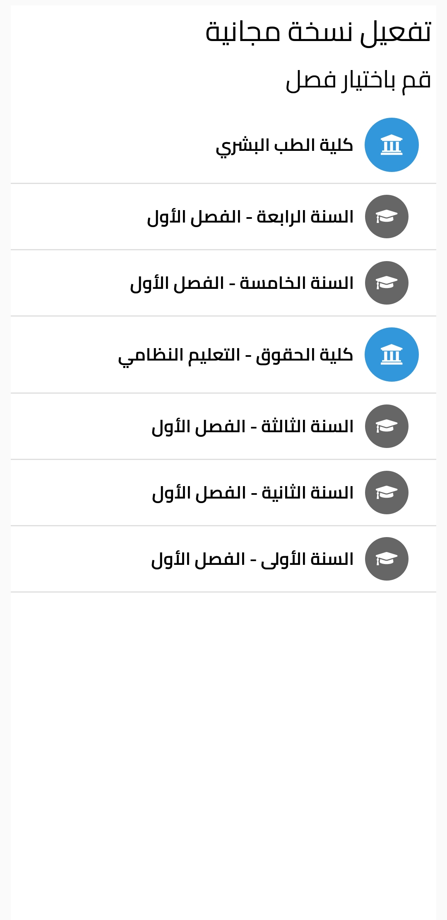Click the empty white area below the list
This screenshot has width=447, height=920.
(223, 746)
